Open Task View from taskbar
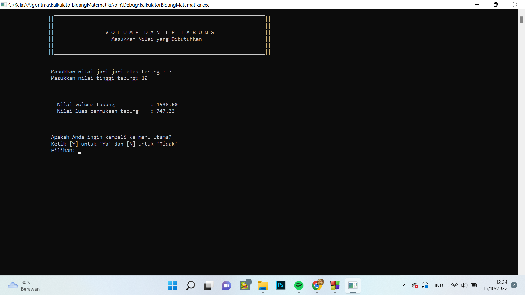525x295 pixels. click(208, 285)
